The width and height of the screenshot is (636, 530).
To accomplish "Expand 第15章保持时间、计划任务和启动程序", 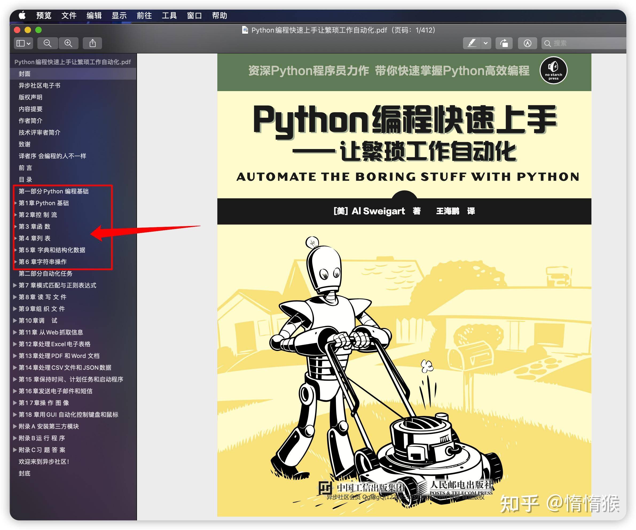I will [x=15, y=379].
